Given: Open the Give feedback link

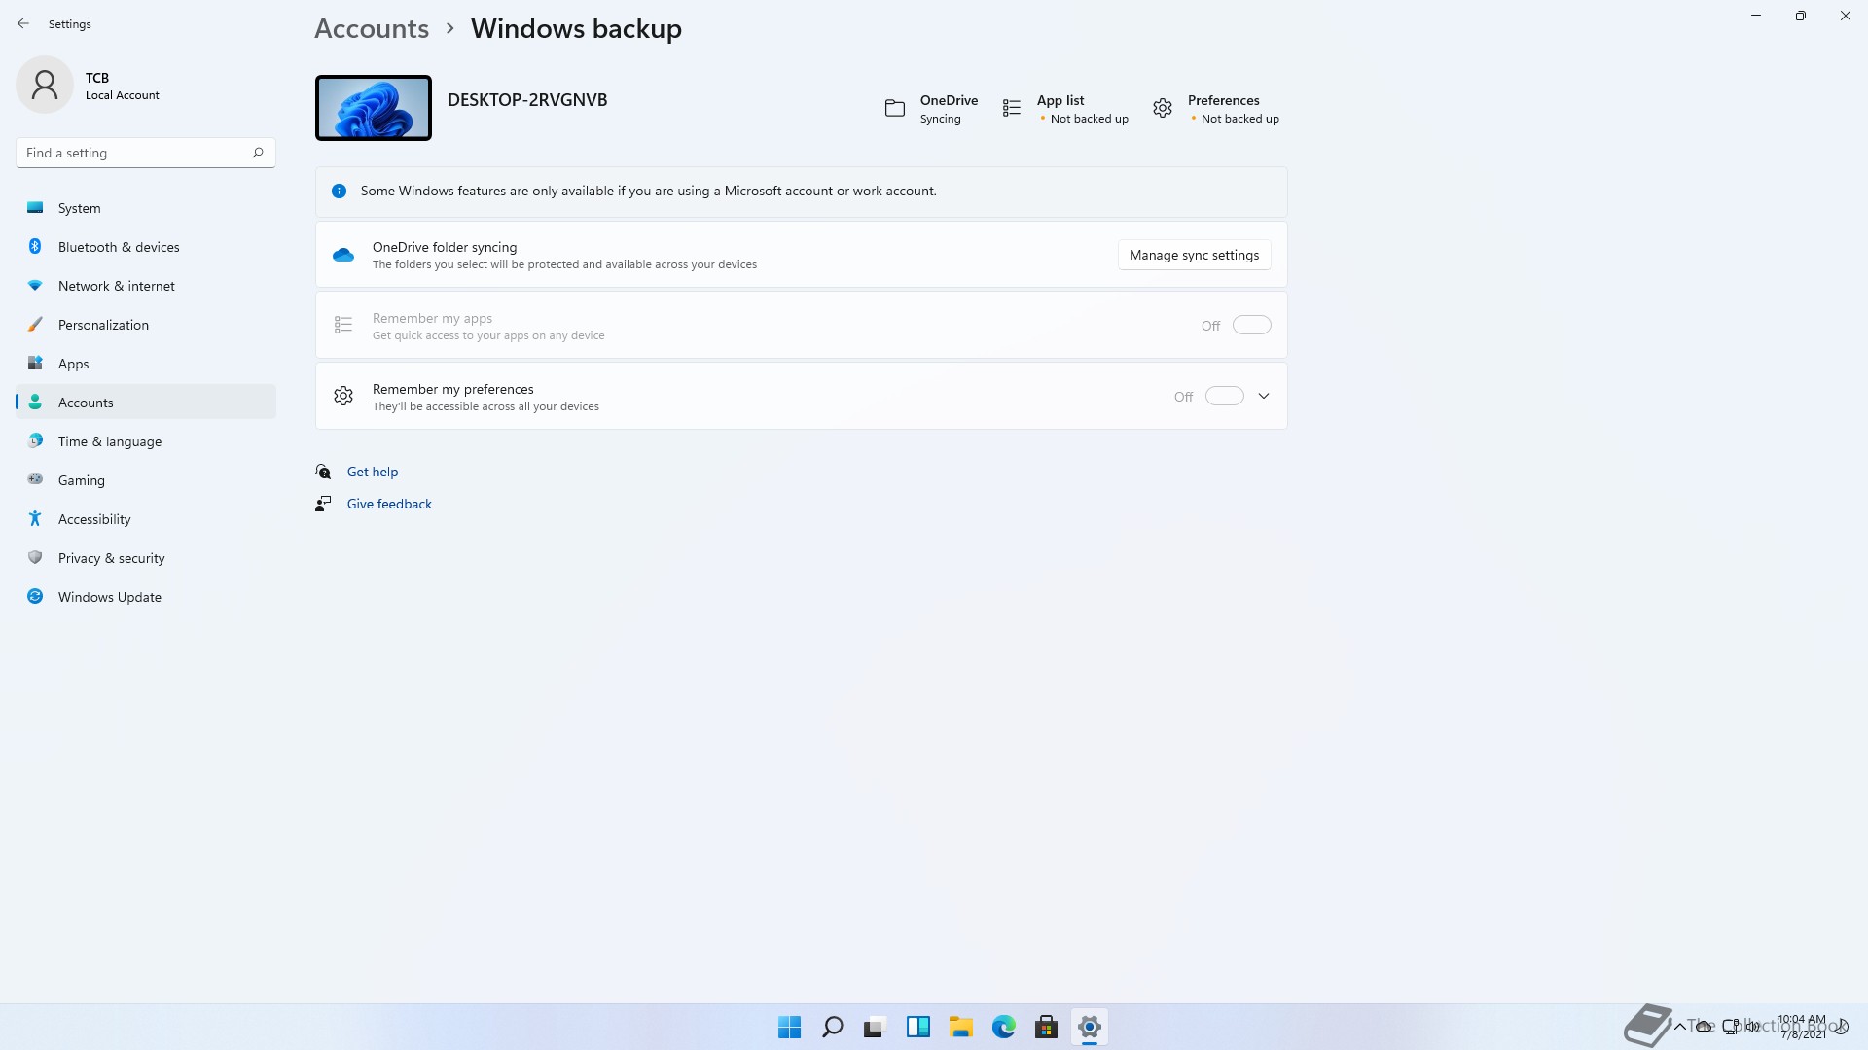Looking at the screenshot, I should pos(389,505).
